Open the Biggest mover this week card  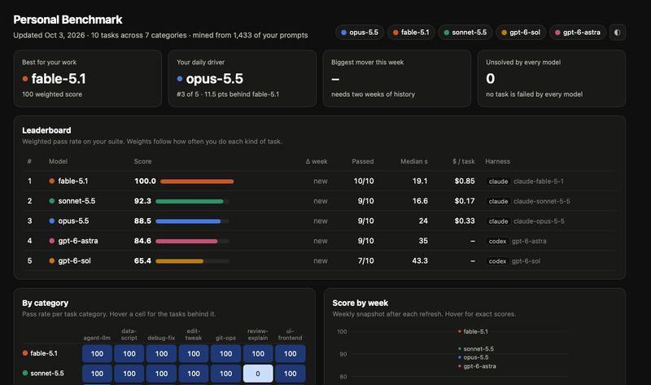397,78
